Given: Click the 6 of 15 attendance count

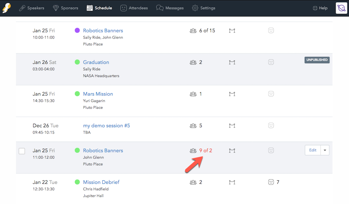Looking at the screenshot, I should 207,30.
